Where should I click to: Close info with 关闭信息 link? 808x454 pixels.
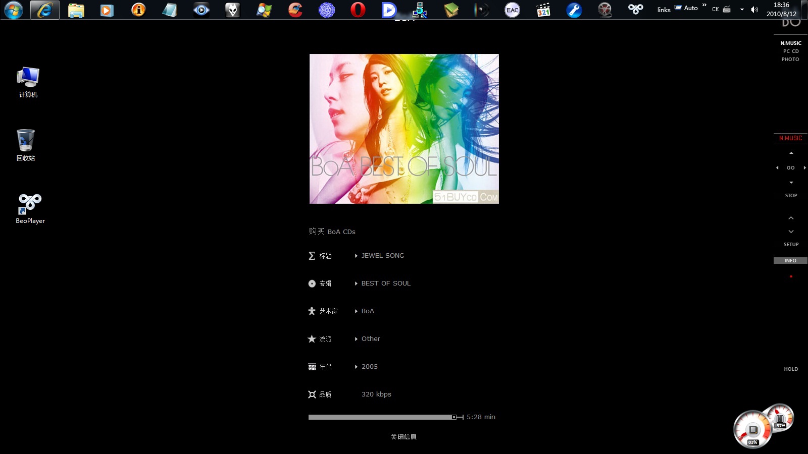click(403, 437)
